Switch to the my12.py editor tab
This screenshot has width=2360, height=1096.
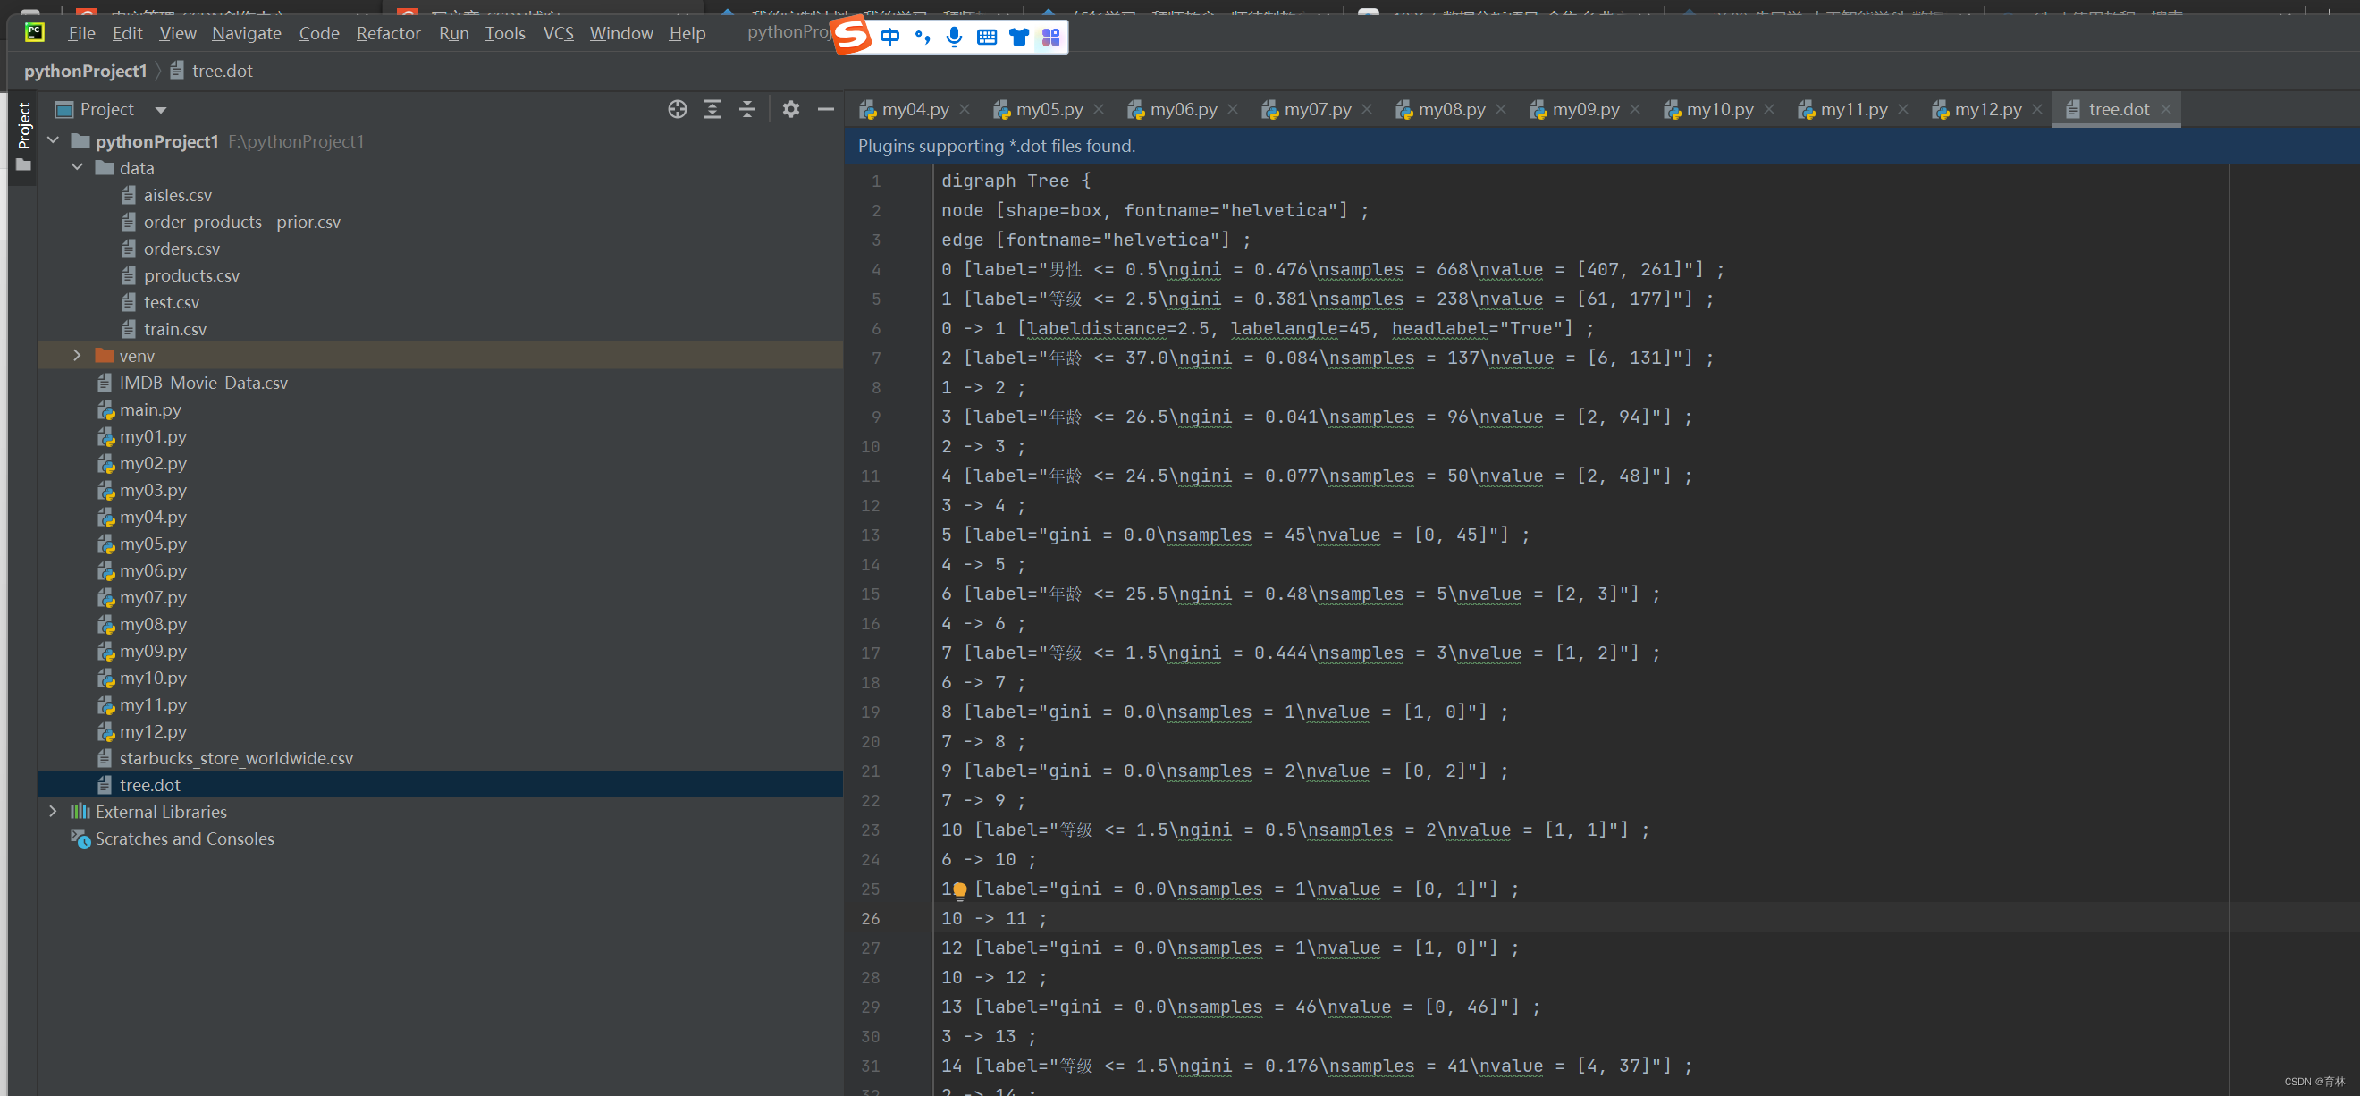pos(1987,110)
